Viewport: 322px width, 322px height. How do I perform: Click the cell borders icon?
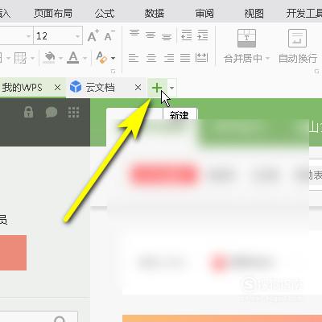pos(20,58)
